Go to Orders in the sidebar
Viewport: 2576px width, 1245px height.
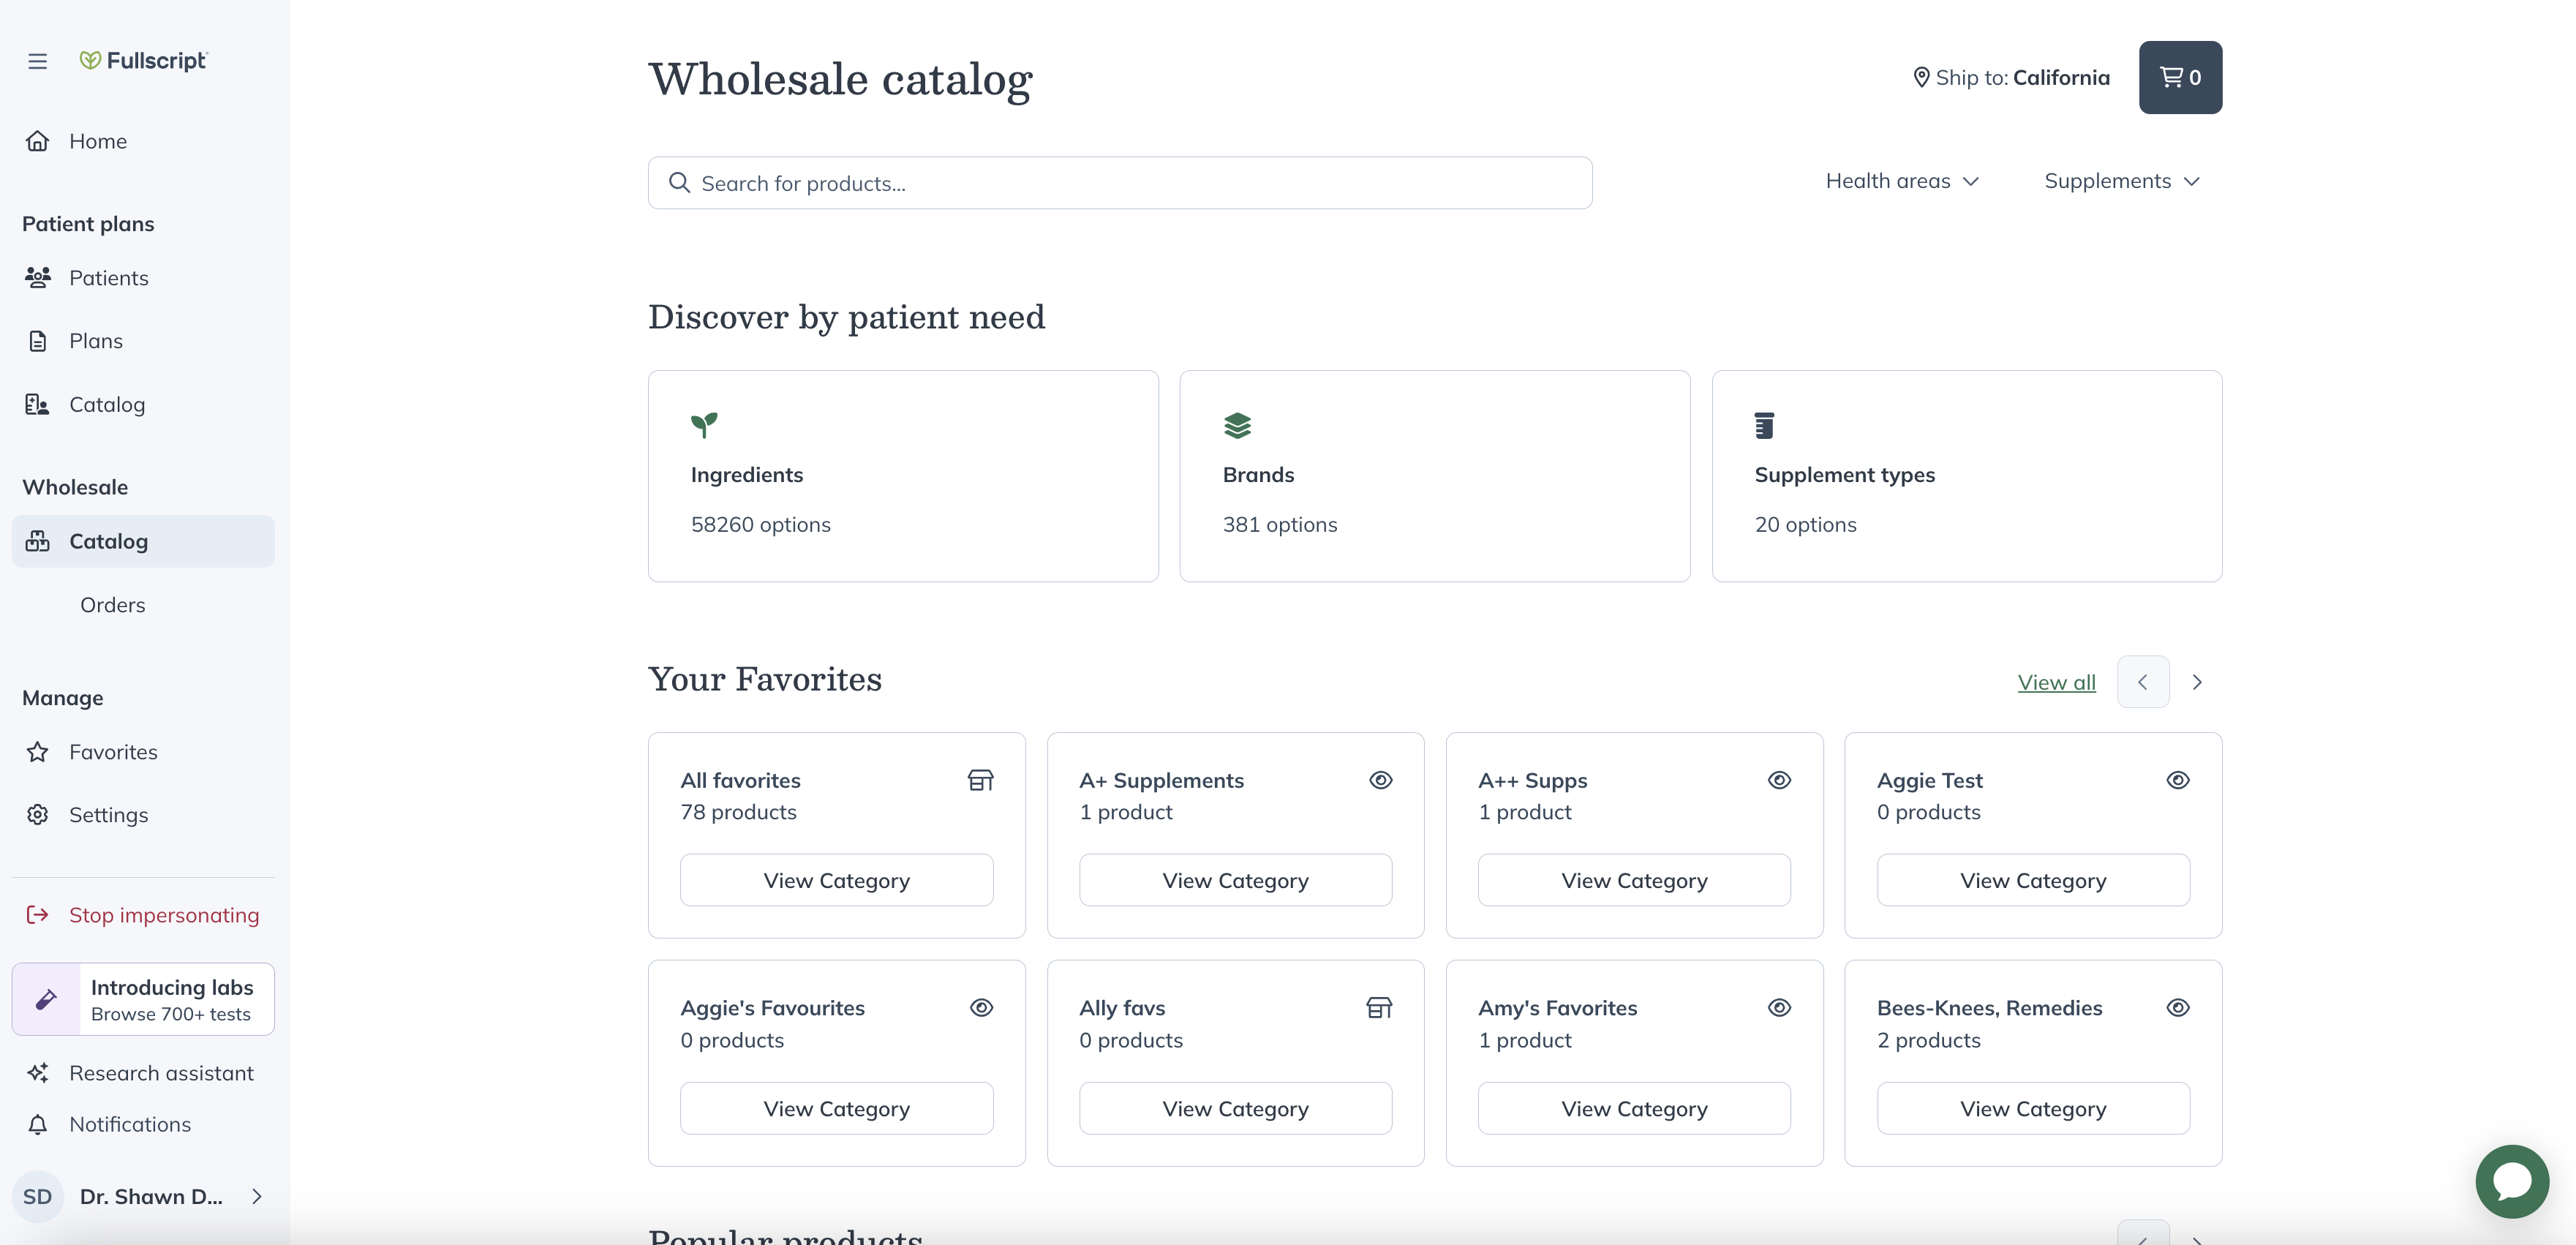112,604
